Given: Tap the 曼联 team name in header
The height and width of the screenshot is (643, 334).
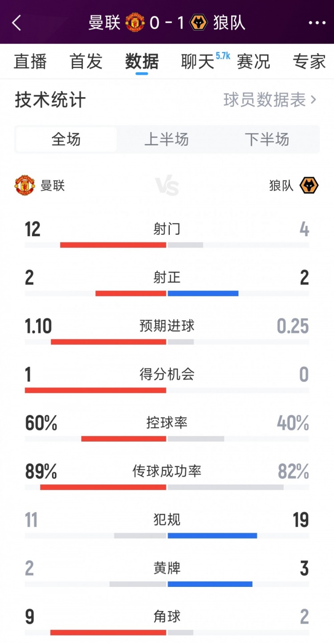Looking at the screenshot, I should 105,23.
